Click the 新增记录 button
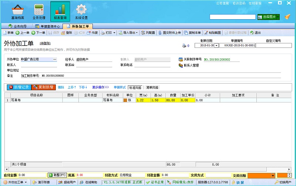 click(18, 87)
